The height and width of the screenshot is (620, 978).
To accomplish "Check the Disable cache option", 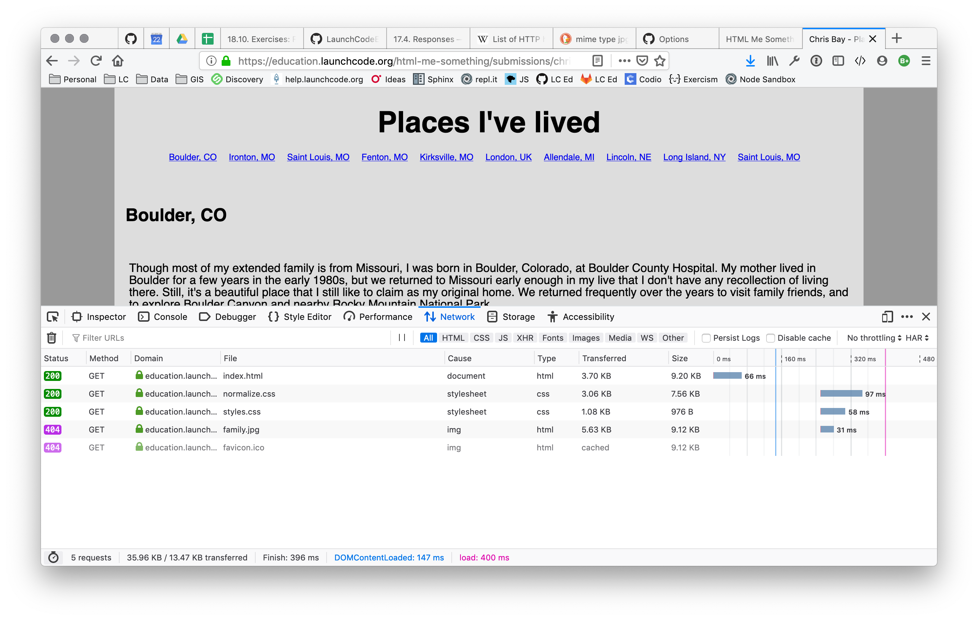I will point(770,338).
